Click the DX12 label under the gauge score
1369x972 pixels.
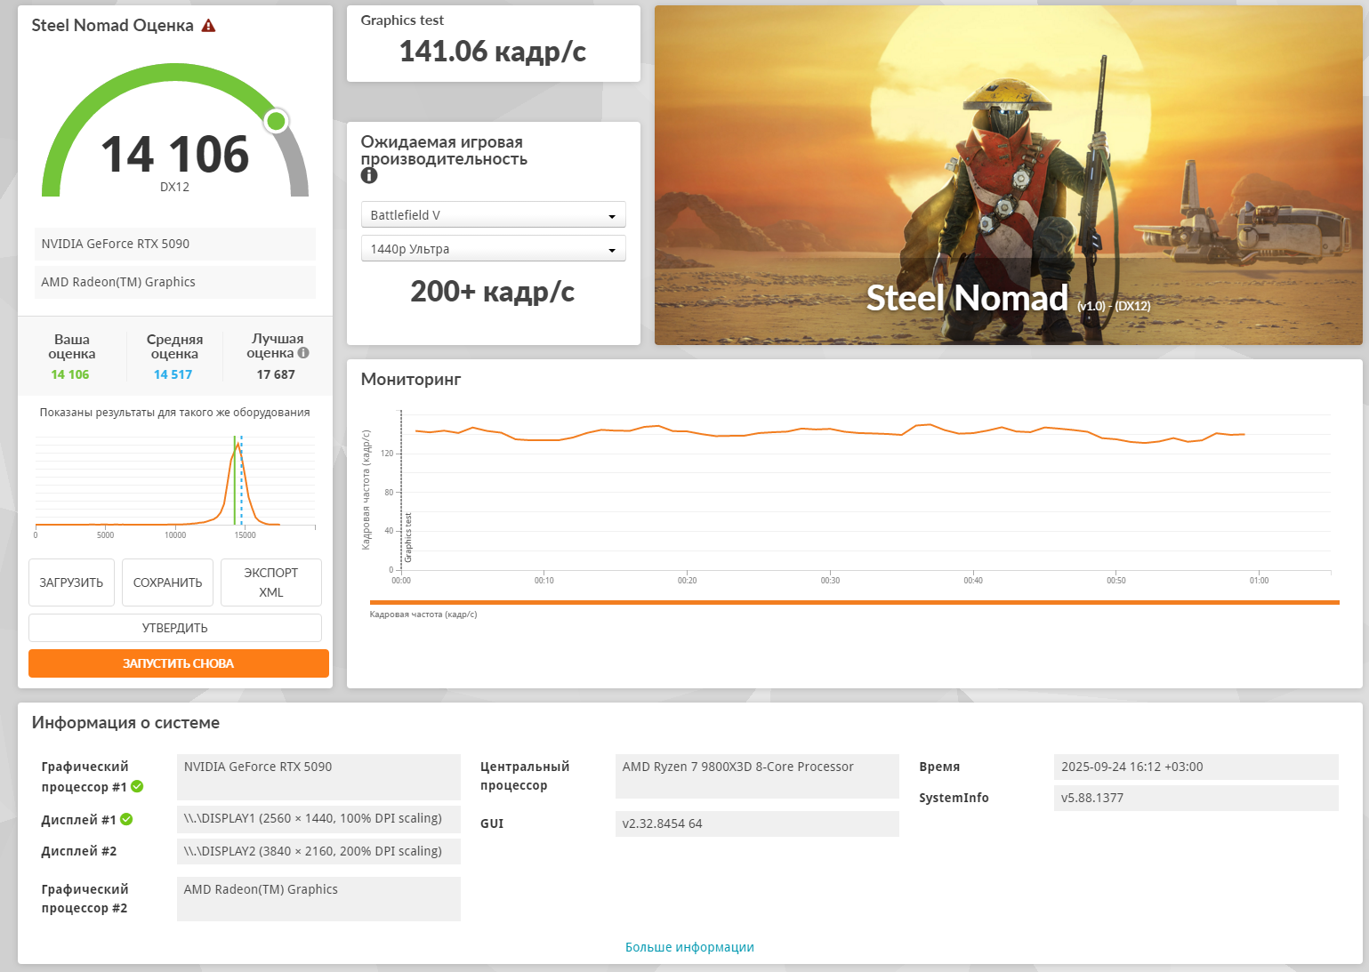175,187
